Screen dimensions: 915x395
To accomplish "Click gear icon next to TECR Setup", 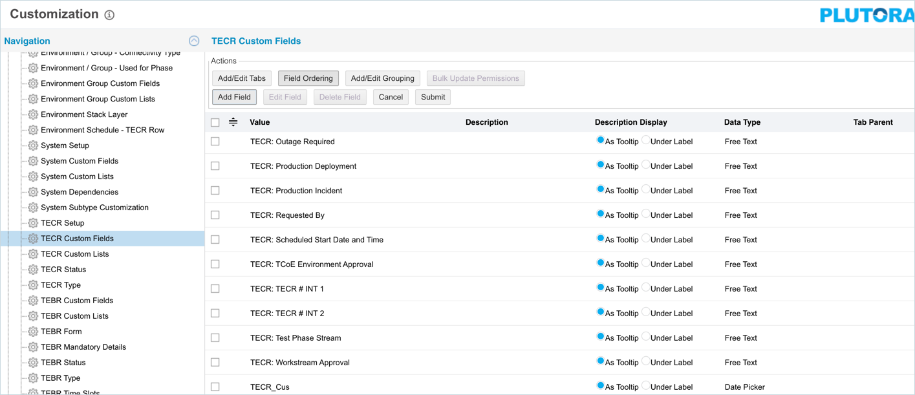I will (x=33, y=223).
